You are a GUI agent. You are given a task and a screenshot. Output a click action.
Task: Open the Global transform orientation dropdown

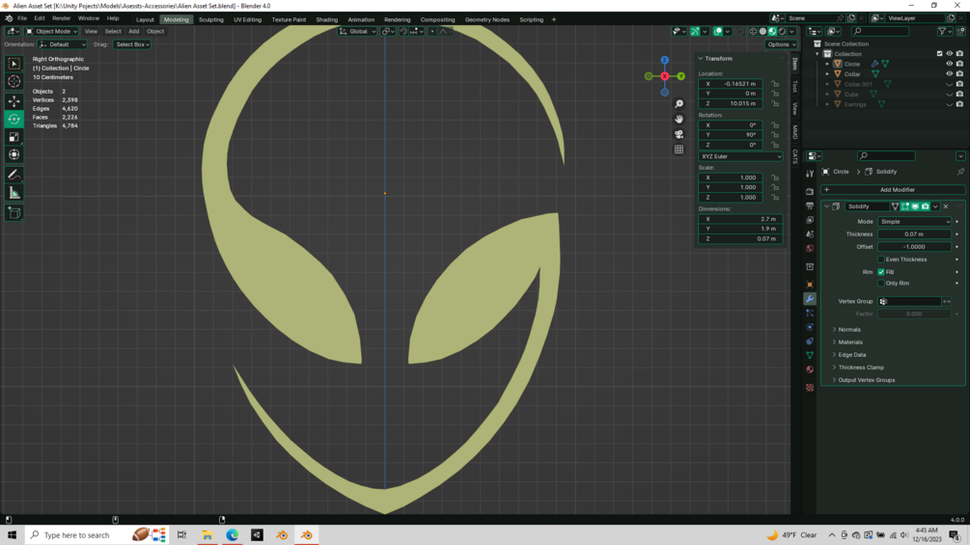(357, 32)
